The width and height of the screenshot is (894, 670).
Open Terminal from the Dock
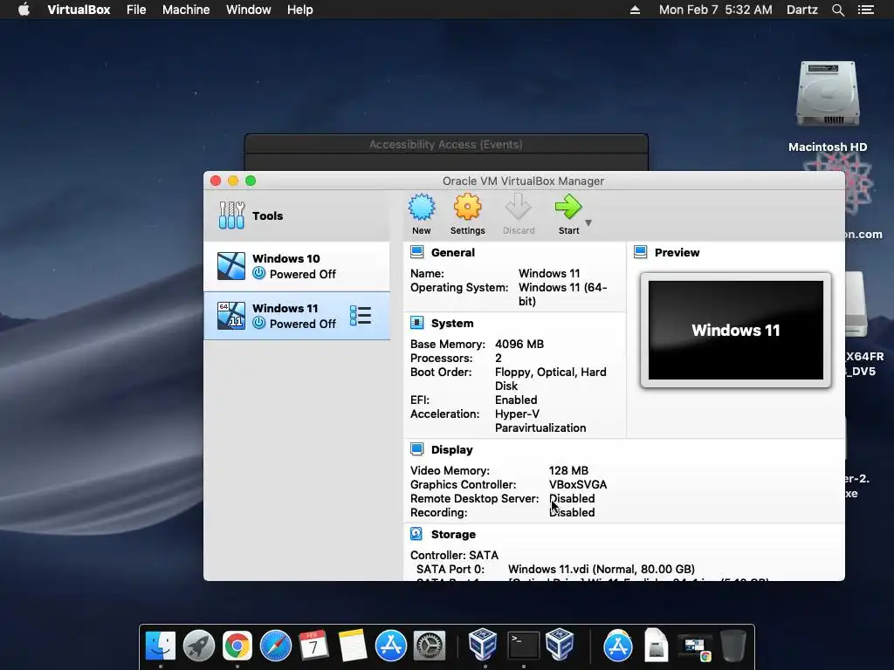pos(524,646)
